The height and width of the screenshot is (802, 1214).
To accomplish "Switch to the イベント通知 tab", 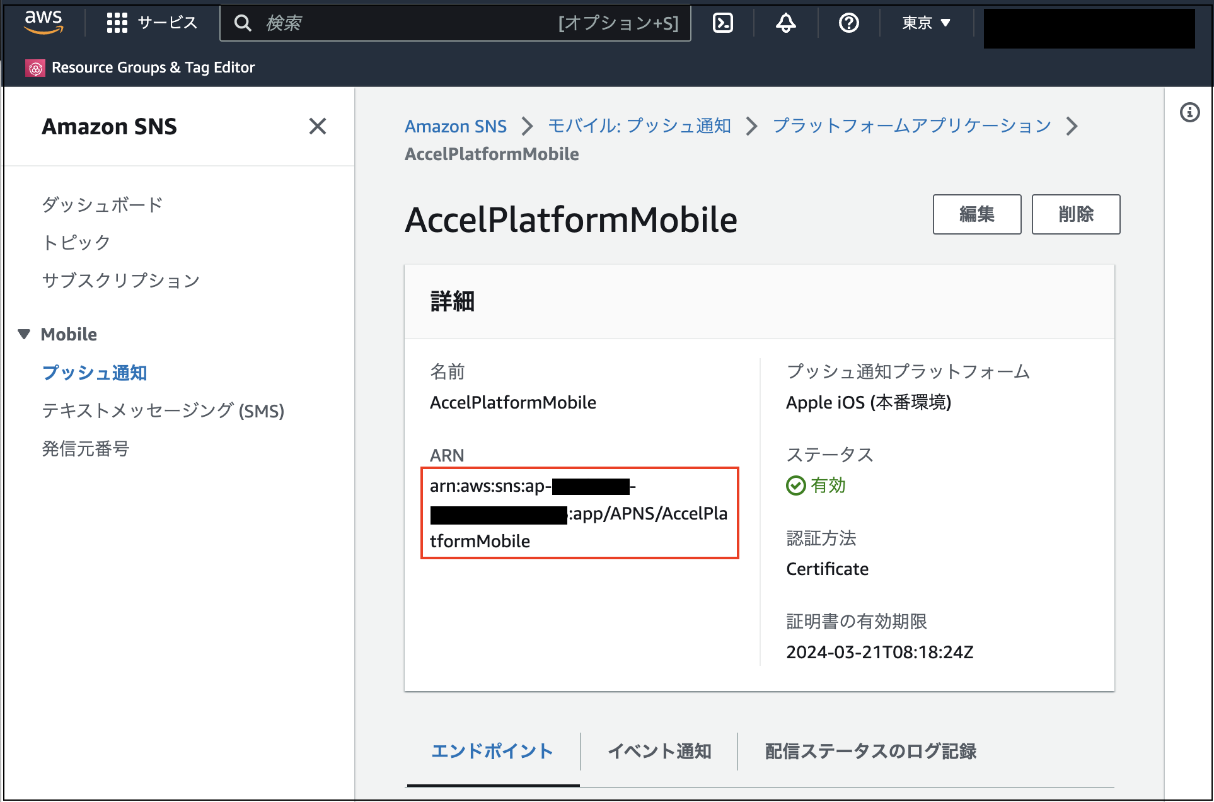I will pyautogui.click(x=659, y=751).
